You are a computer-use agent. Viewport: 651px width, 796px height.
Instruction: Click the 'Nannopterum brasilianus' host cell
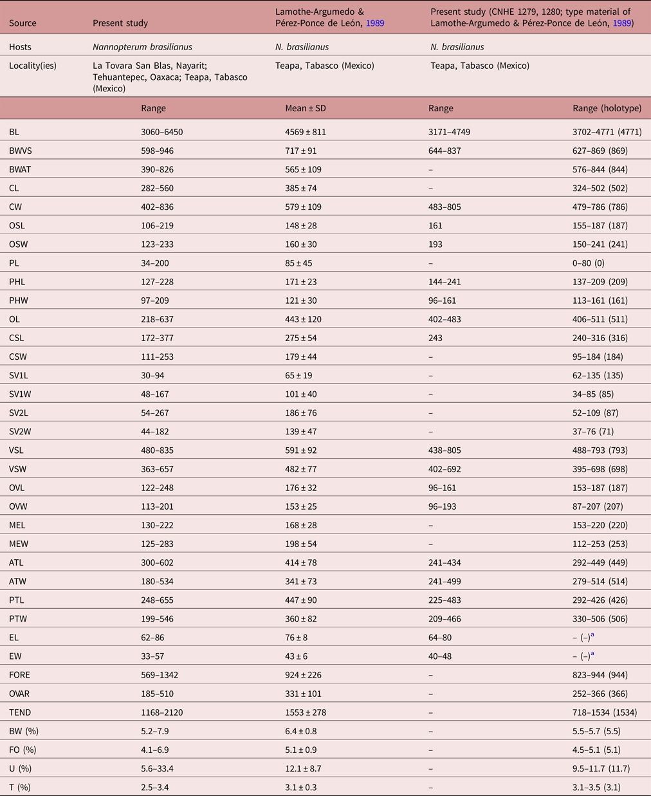142,47
